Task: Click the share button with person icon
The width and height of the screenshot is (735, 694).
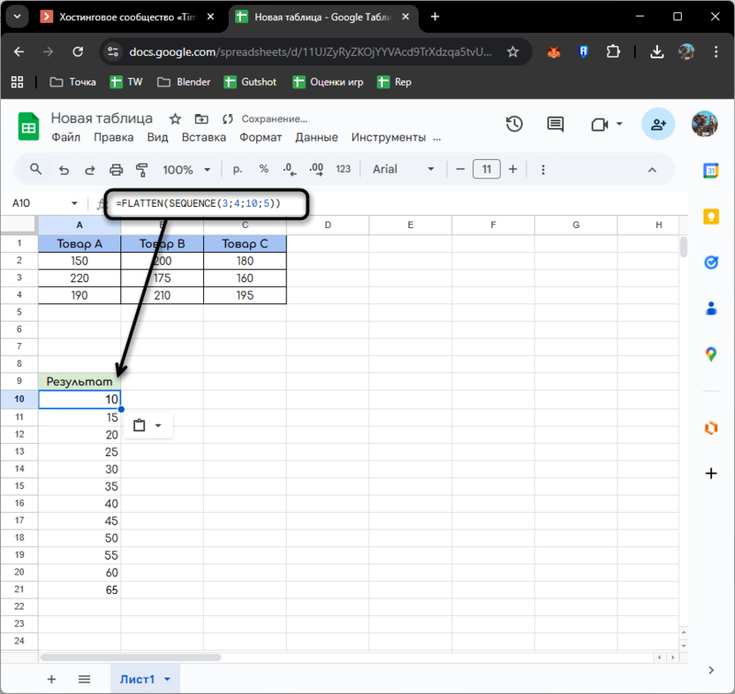Action: (x=658, y=125)
